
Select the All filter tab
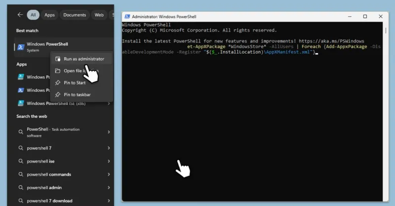33,15
